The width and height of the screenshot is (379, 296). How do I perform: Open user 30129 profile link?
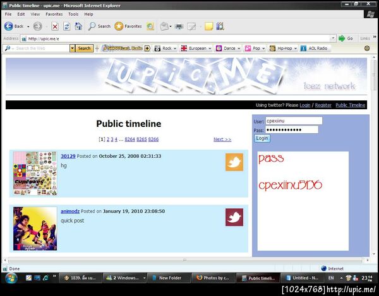(68, 156)
